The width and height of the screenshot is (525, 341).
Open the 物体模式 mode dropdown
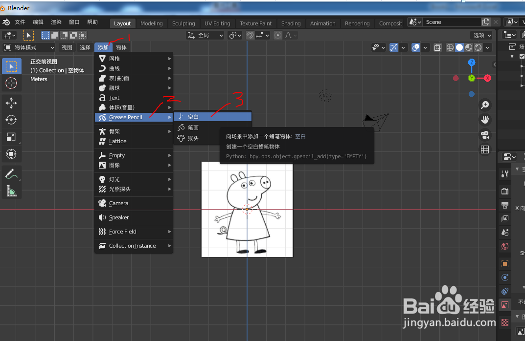(27, 47)
